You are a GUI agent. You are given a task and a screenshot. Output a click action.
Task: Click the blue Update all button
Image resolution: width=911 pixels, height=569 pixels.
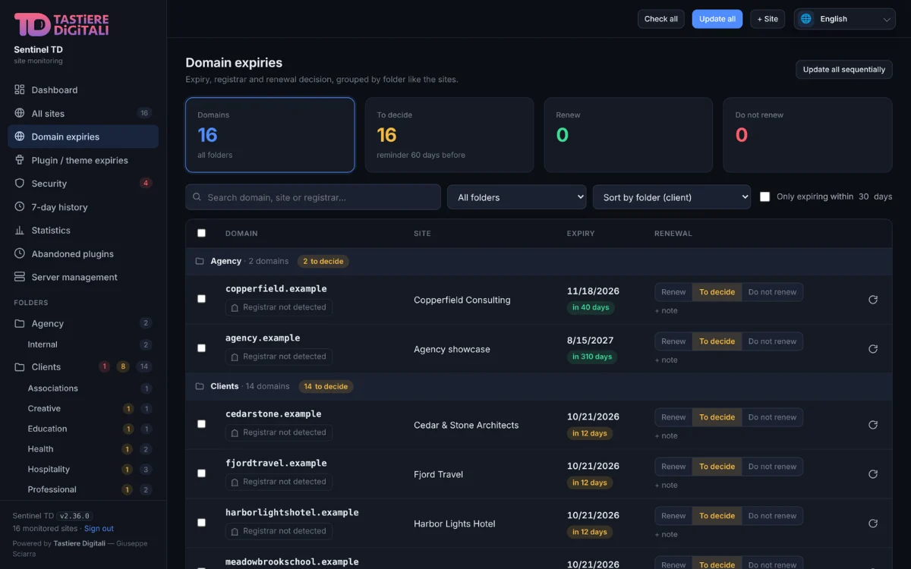pos(717,19)
